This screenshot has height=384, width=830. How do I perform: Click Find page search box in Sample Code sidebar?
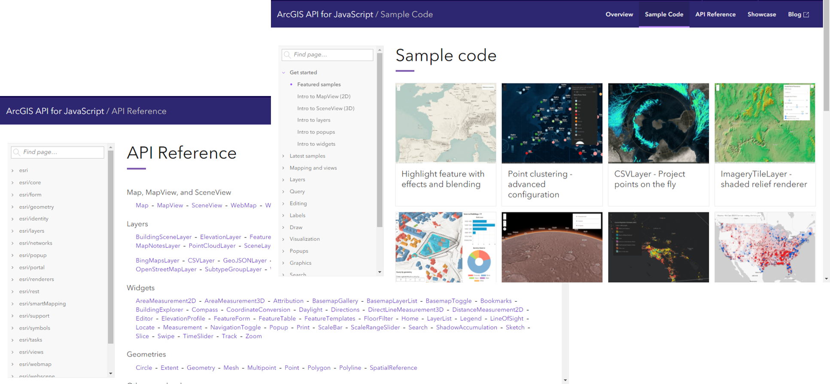328,55
